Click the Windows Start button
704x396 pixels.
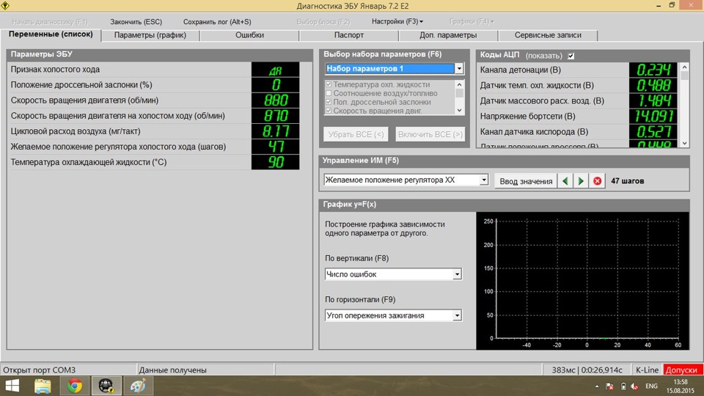pyautogui.click(x=12, y=386)
